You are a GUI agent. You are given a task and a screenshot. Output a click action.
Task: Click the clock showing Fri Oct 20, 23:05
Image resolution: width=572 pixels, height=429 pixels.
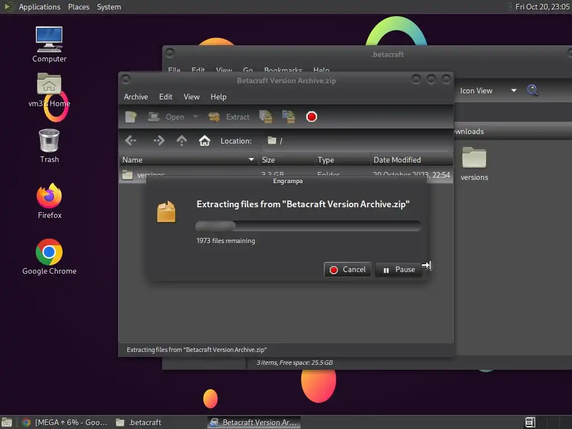[542, 7]
